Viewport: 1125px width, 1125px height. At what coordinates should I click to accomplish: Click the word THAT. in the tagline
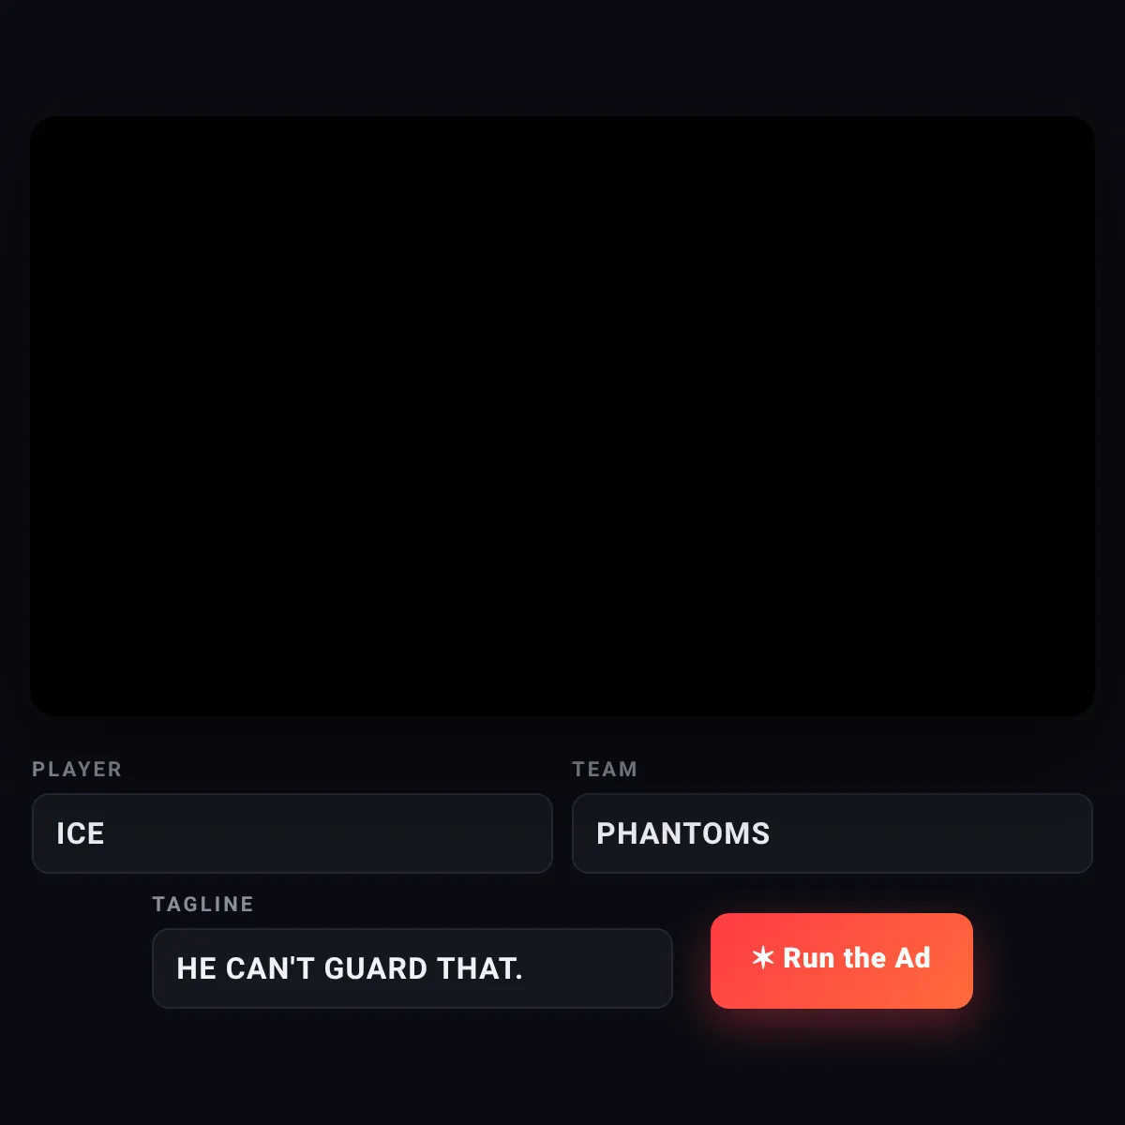[480, 968]
